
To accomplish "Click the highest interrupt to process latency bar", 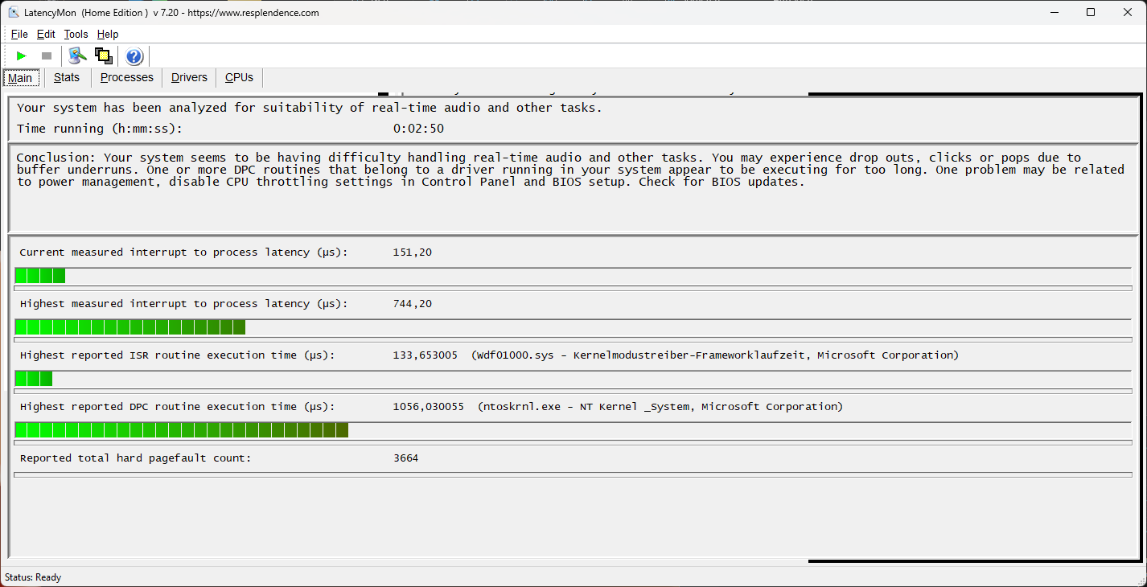I will pos(573,327).
